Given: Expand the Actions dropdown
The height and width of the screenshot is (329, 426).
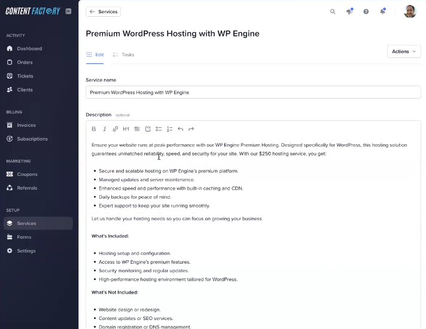Looking at the screenshot, I should click(403, 51).
